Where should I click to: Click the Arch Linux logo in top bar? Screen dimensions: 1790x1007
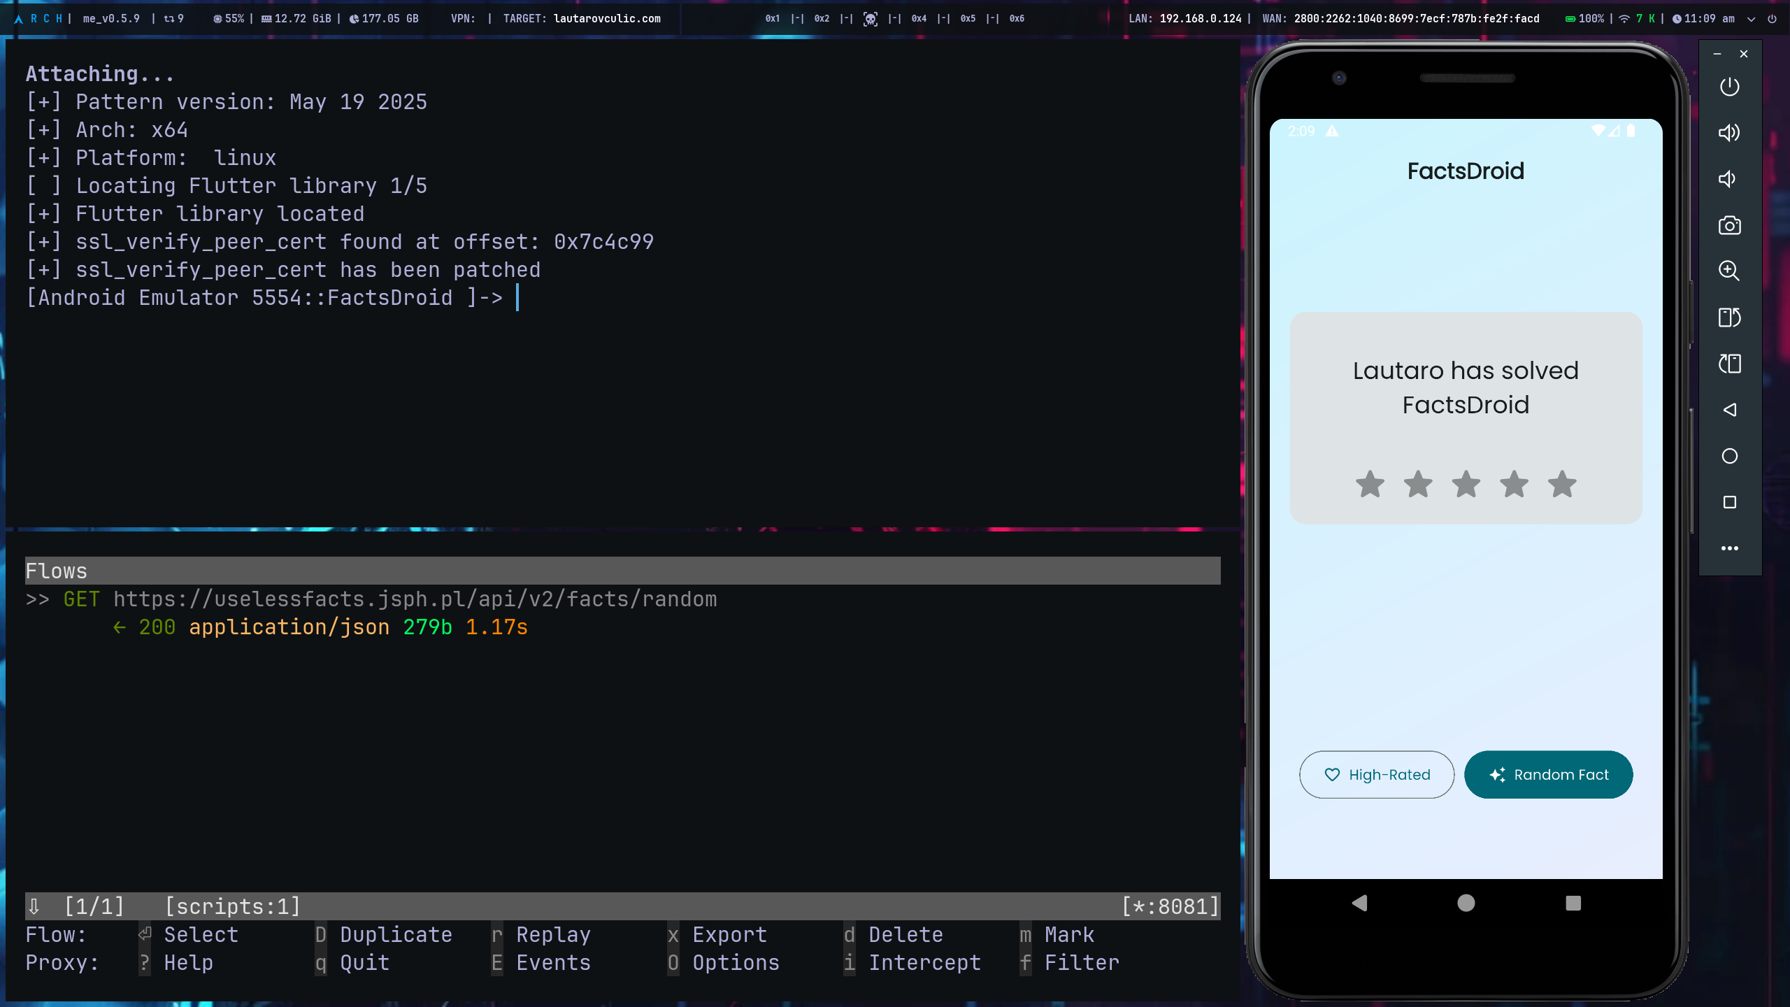click(18, 19)
